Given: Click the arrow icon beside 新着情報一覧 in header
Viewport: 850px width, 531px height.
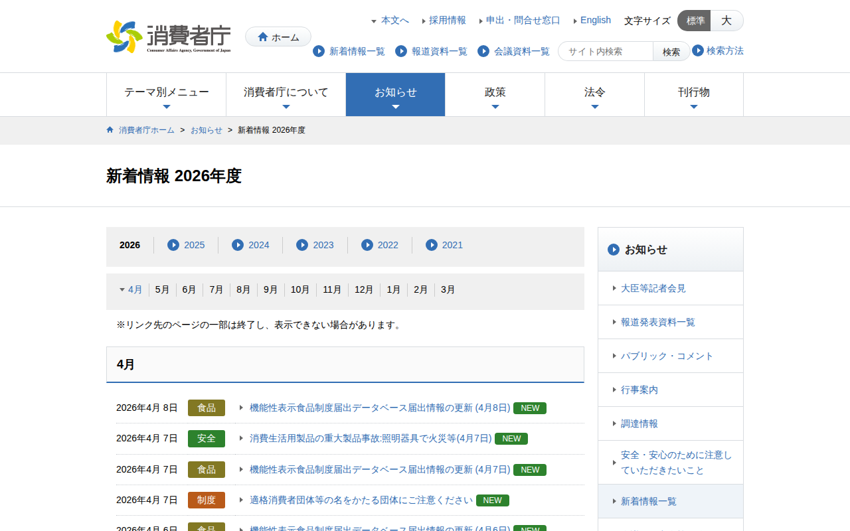Looking at the screenshot, I should 319,51.
